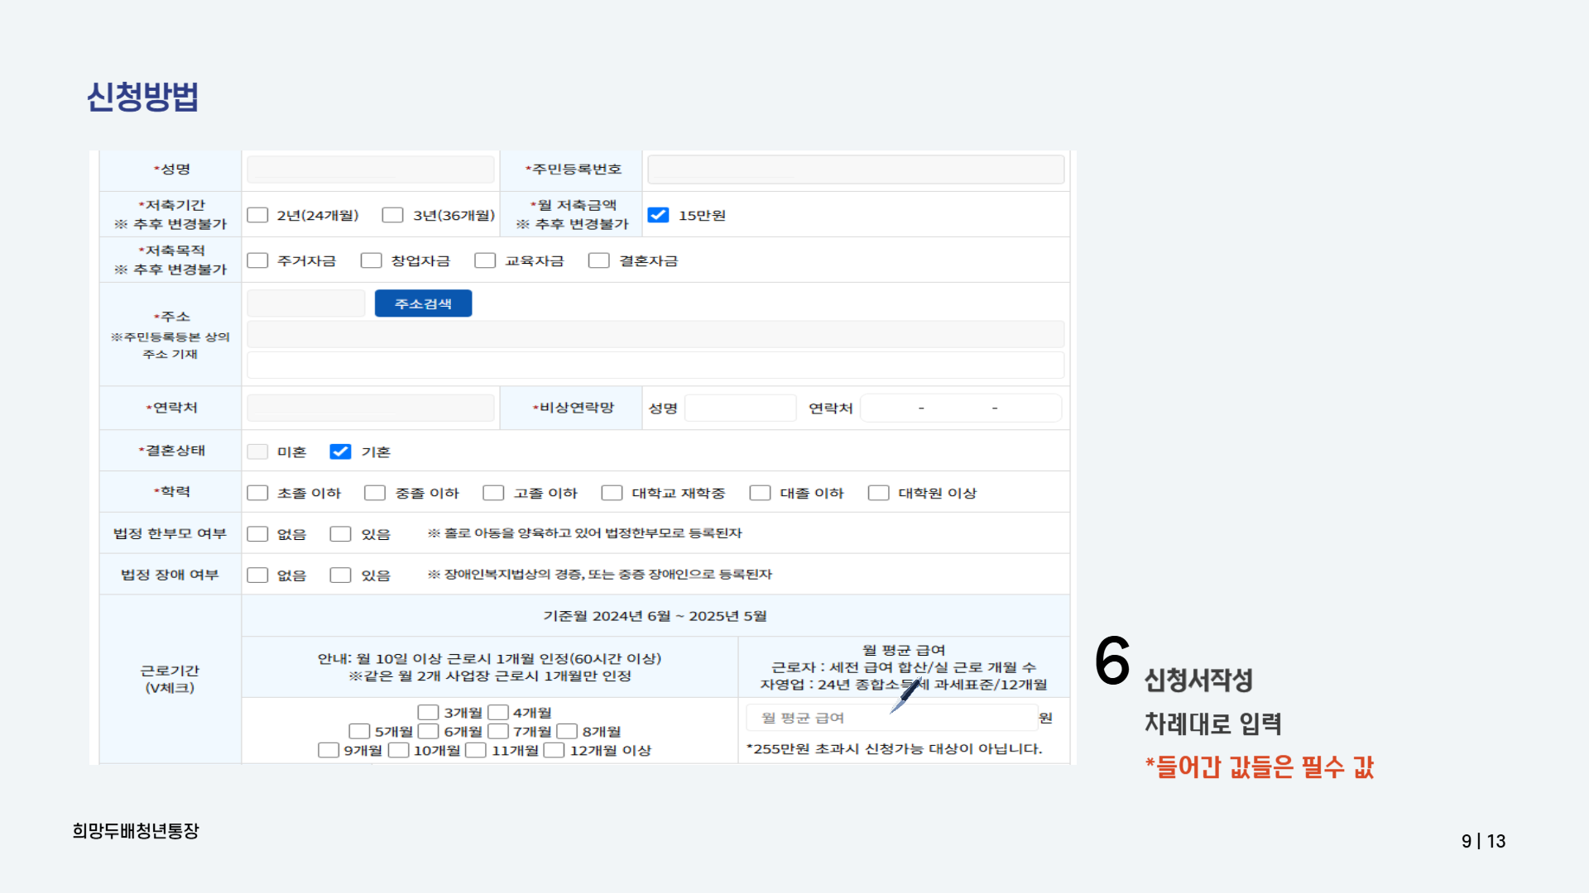Select 대학교 재학중 education level
Screen dimensions: 1589x893
click(612, 493)
